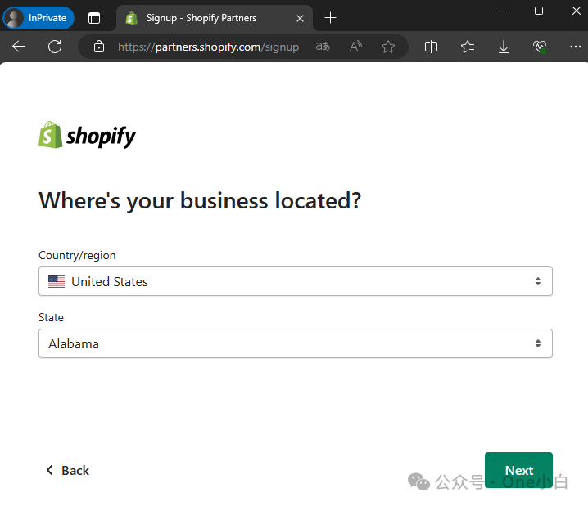
Task: Open Settings and more menu
Action: [x=575, y=47]
